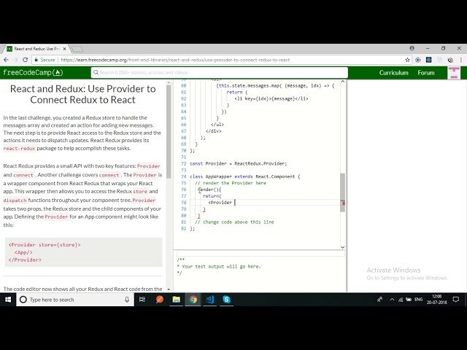This screenshot has width=467, height=350.
Task: Click the code editor vertical scrollbar thumb
Action: click(342, 192)
